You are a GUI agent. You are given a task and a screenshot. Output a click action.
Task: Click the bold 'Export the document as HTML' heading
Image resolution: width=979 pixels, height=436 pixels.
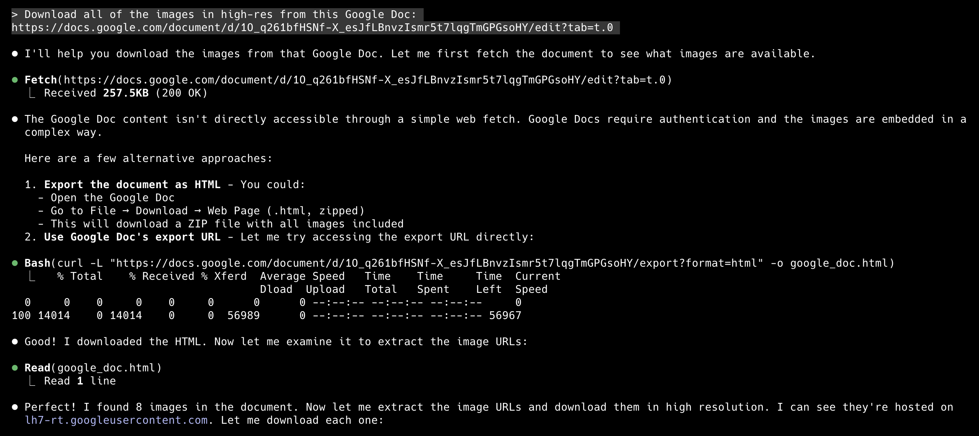point(132,185)
